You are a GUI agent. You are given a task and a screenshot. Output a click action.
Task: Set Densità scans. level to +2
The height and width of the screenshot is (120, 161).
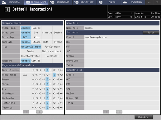click(x=54, y=70)
